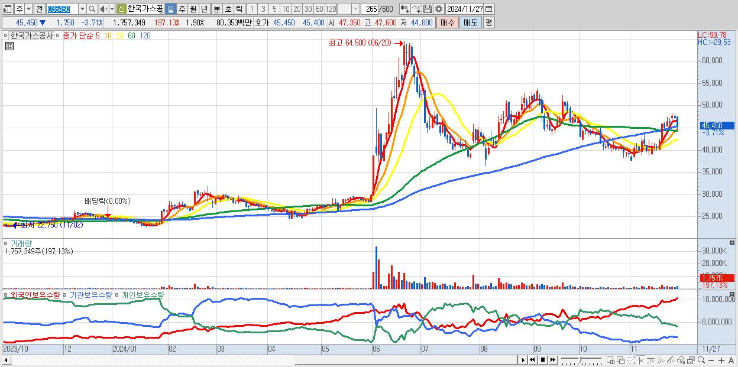Expand the stock code history dropdown
This screenshot has width=738, height=367.
point(82,9)
